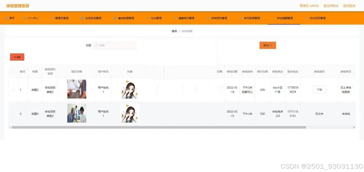Click column header 体检状态

click(x=346, y=72)
